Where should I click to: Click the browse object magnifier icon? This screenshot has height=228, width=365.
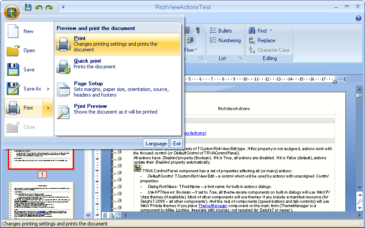click(x=359, y=201)
